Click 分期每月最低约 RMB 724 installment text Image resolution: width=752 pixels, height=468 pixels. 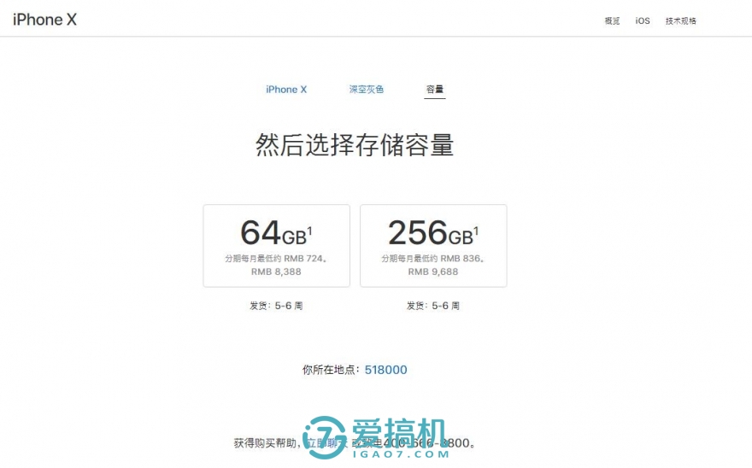(x=276, y=259)
